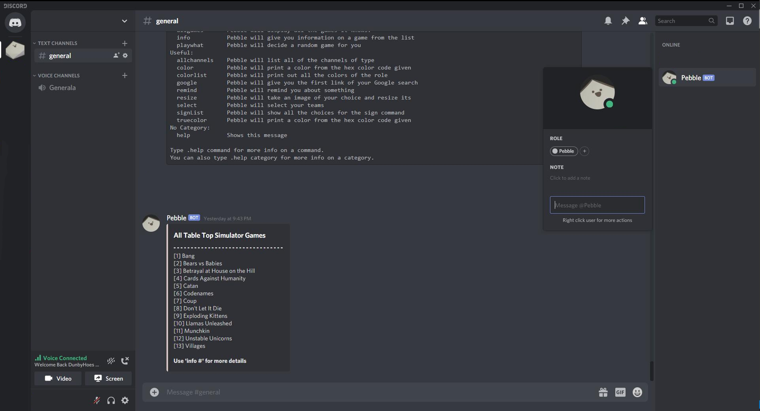The width and height of the screenshot is (760, 411).
Task: Click Pebble avatar in profile popout
Action: [x=597, y=93]
